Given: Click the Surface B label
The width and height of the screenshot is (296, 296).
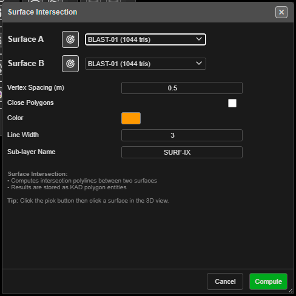Looking at the screenshot, I should click(x=26, y=63).
